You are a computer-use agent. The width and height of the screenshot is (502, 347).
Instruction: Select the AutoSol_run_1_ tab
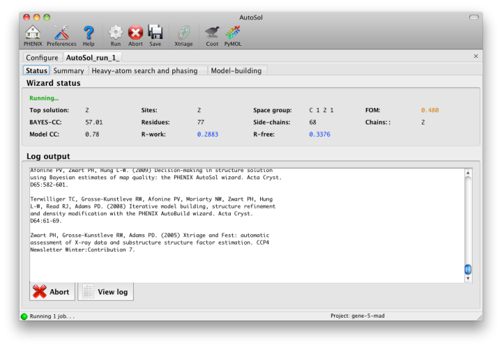click(93, 57)
